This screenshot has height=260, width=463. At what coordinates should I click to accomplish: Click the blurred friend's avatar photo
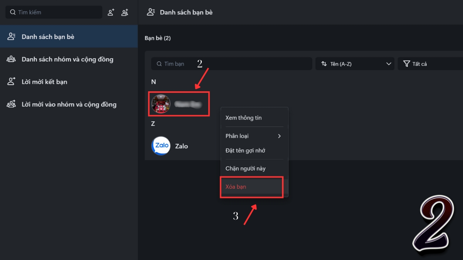coord(161,104)
